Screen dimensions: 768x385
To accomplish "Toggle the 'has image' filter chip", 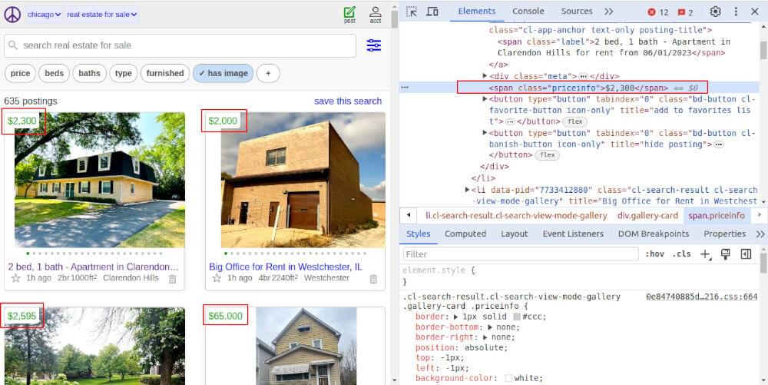I will click(x=223, y=73).
